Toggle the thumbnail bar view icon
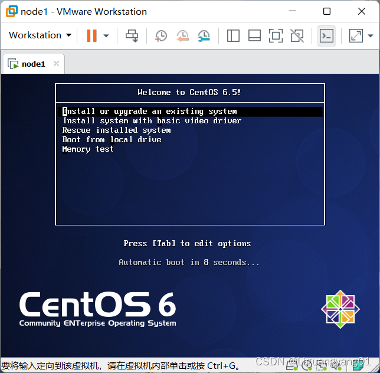Screen dimensions: 380x373 (254, 35)
